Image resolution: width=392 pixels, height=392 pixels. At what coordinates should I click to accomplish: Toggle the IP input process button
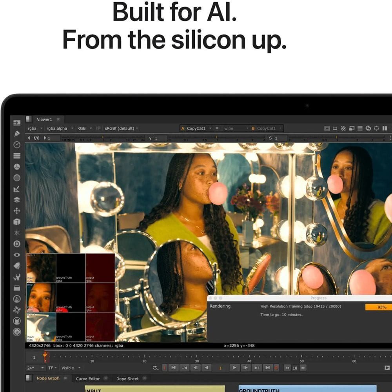click(98, 128)
